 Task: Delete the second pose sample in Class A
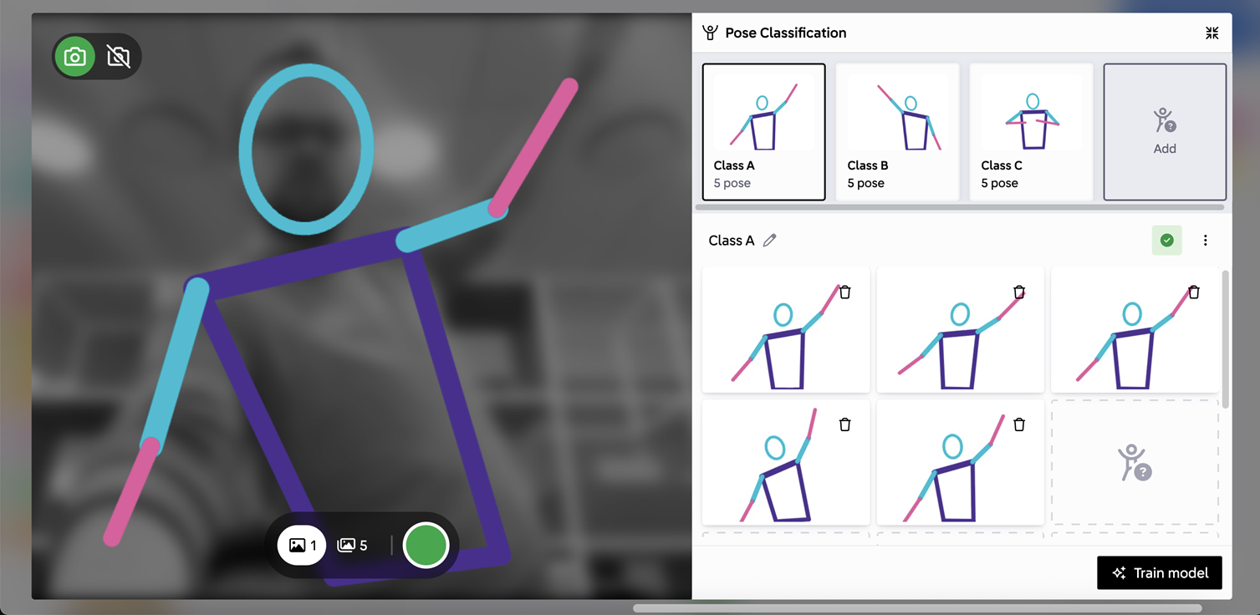tap(1019, 292)
